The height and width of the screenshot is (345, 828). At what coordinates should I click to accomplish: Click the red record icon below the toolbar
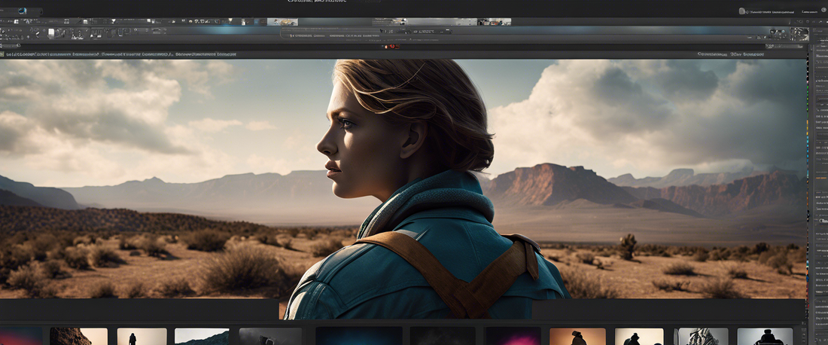point(391,47)
